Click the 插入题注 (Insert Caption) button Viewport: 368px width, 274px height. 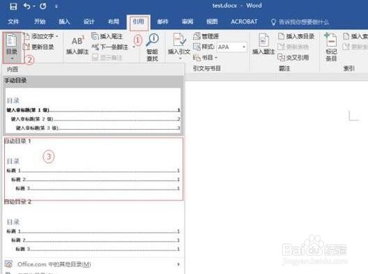(x=263, y=44)
